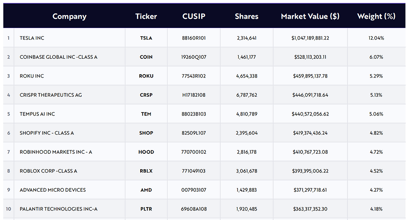409x220 pixels.
Task: Click the COIN ticker symbol
Action: (146, 57)
